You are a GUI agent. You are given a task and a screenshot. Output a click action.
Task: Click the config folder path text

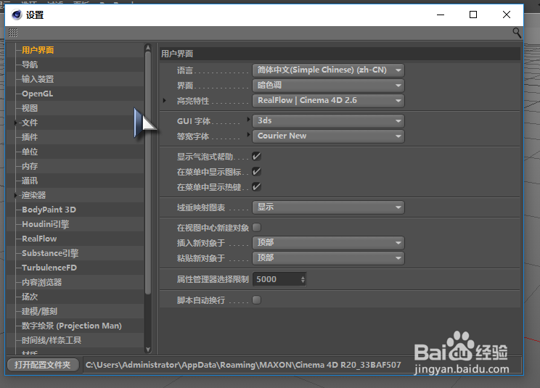click(x=243, y=365)
